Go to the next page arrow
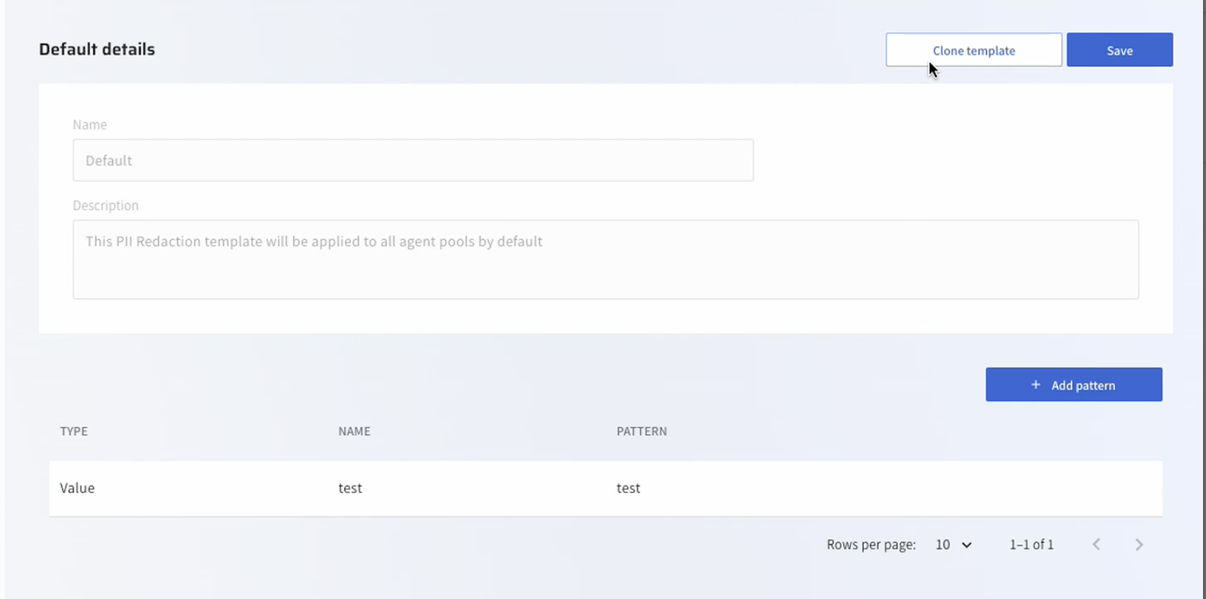The width and height of the screenshot is (1206, 599). (x=1139, y=545)
